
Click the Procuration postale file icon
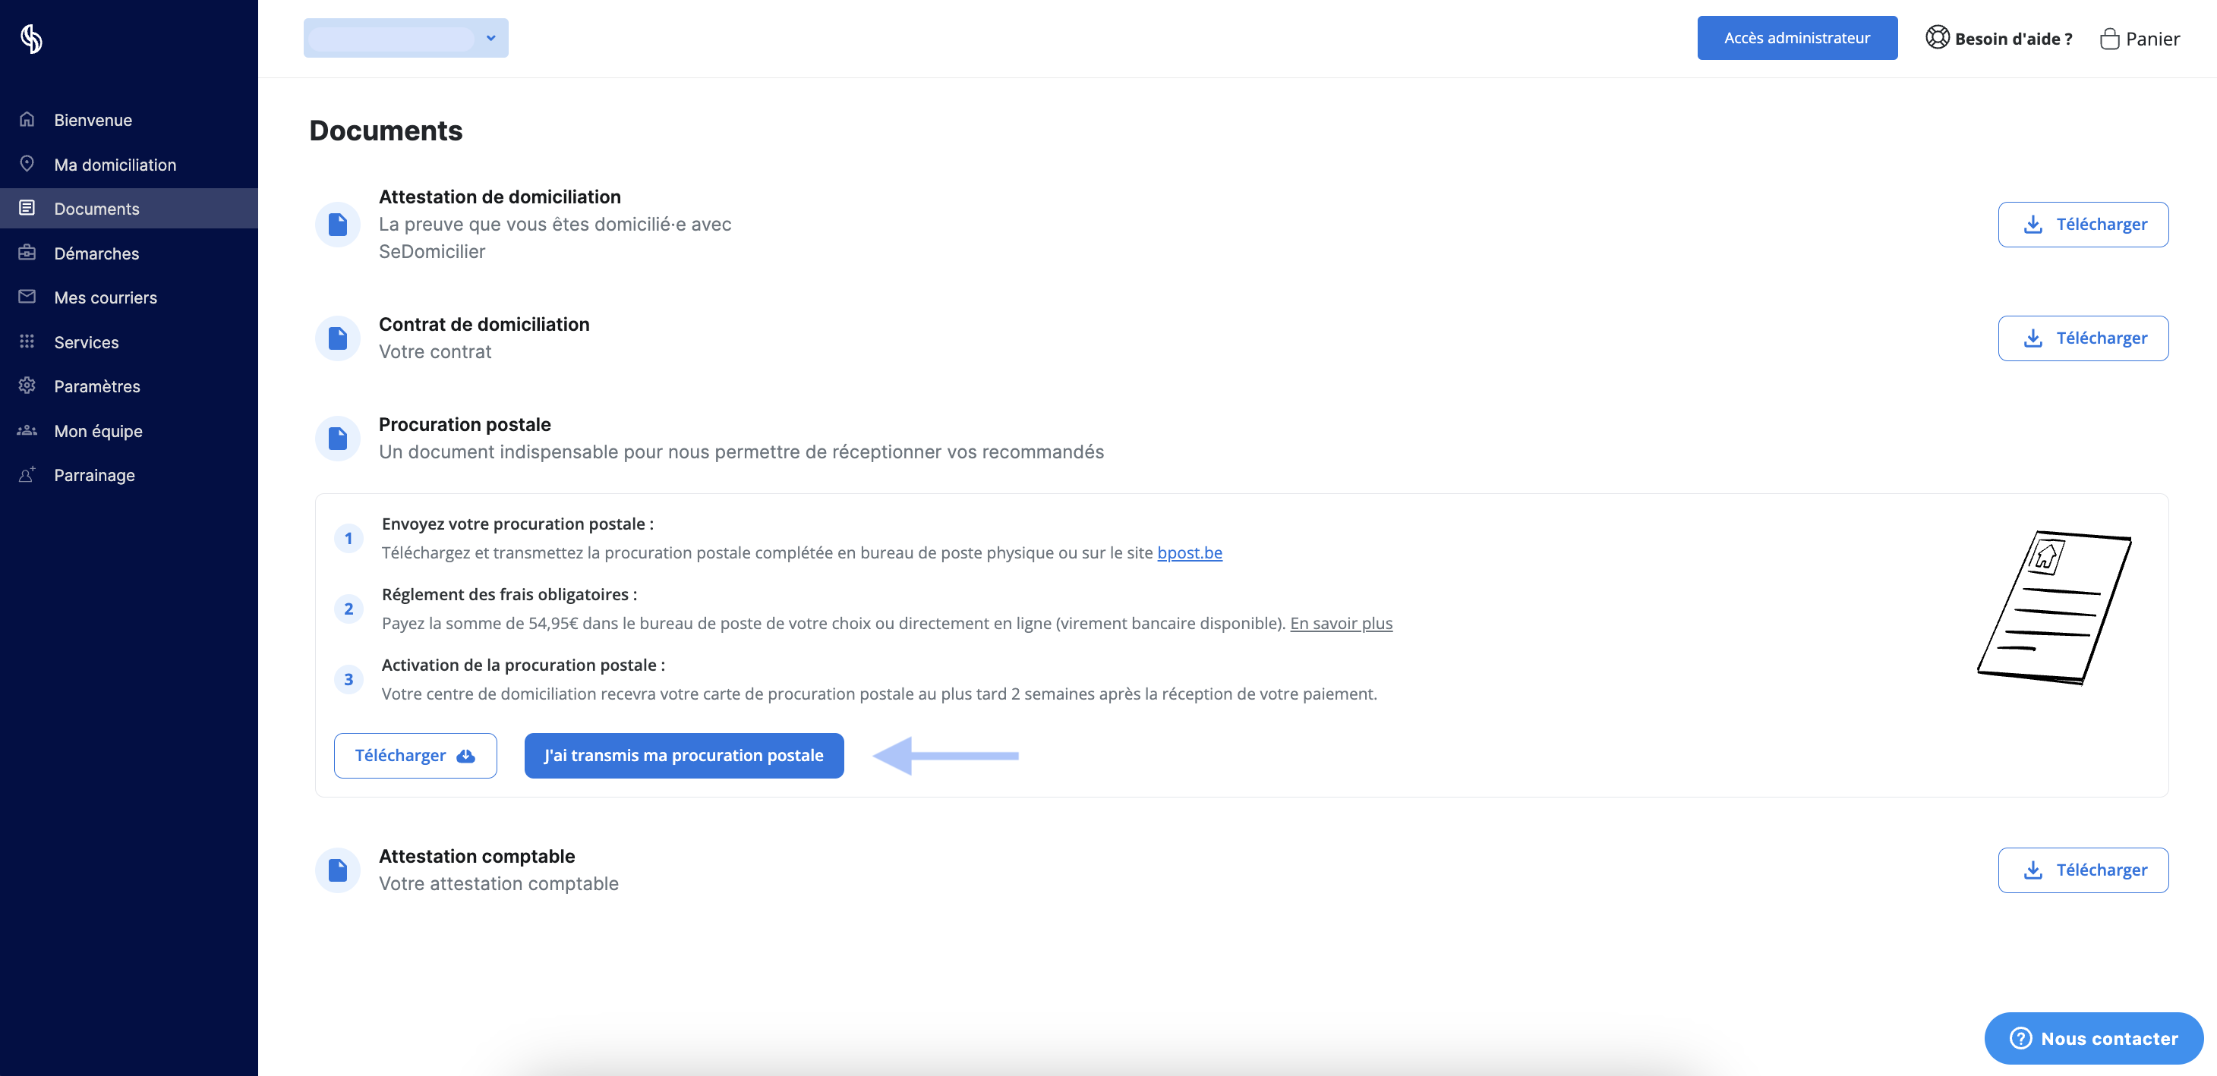click(x=337, y=439)
